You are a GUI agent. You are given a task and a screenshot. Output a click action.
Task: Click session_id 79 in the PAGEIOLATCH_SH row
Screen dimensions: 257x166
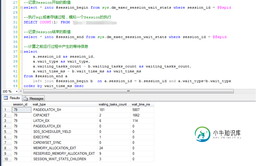(22, 110)
